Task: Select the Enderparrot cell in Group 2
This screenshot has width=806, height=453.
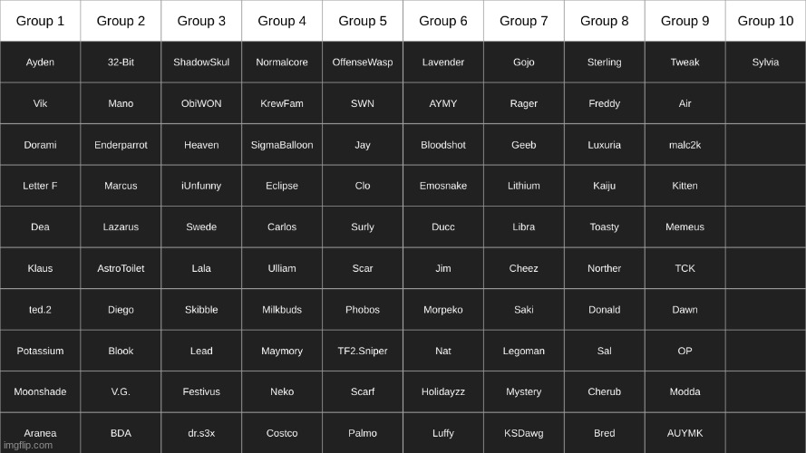Action: pyautogui.click(x=121, y=145)
